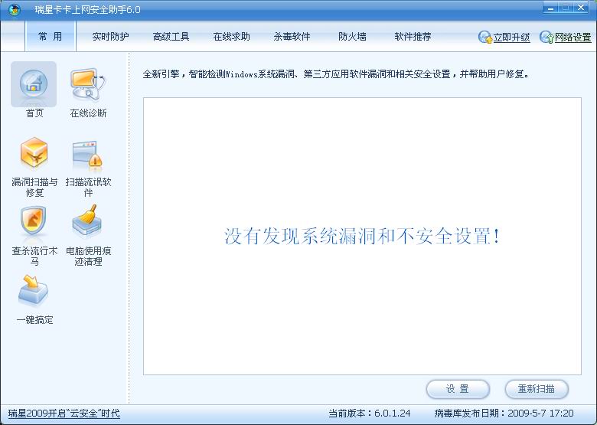
Task: Launch the 在线诊断 online diagnosis icon
Action: click(x=88, y=84)
